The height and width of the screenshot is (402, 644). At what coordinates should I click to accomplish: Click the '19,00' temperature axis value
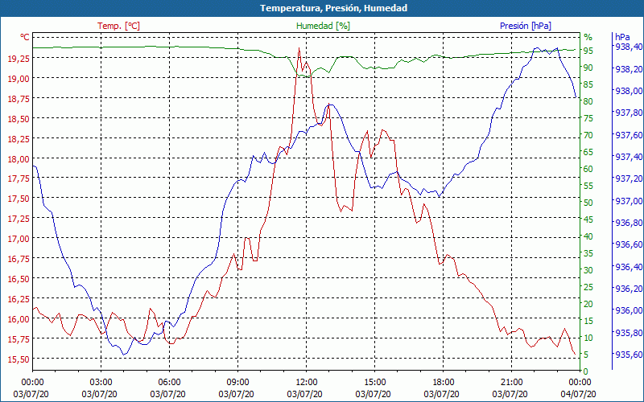pyautogui.click(x=19, y=78)
